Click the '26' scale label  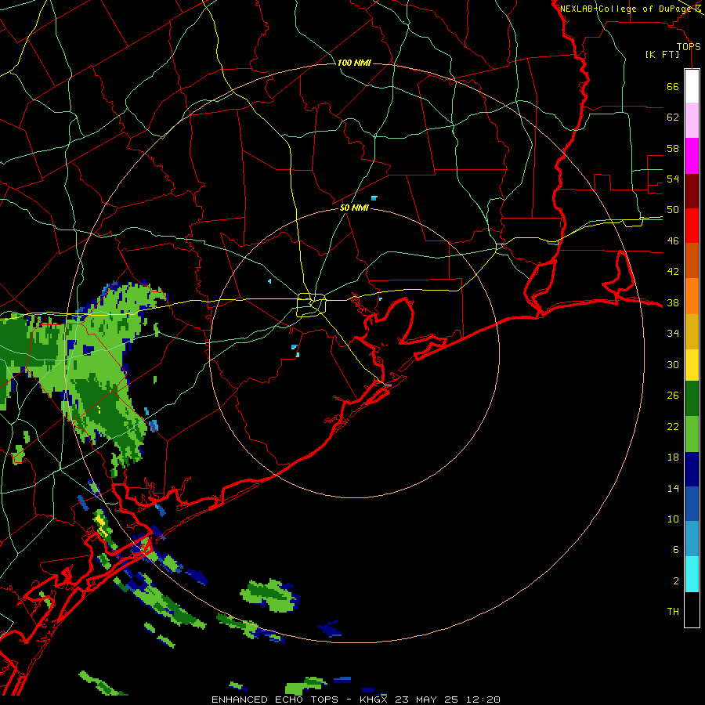673,396
